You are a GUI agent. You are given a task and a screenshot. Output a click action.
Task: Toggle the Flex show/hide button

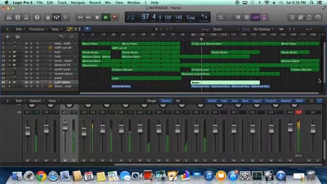point(77,29)
